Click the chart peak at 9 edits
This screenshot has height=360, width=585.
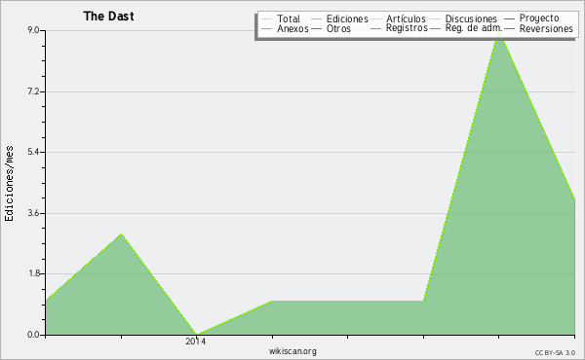pyautogui.click(x=499, y=32)
